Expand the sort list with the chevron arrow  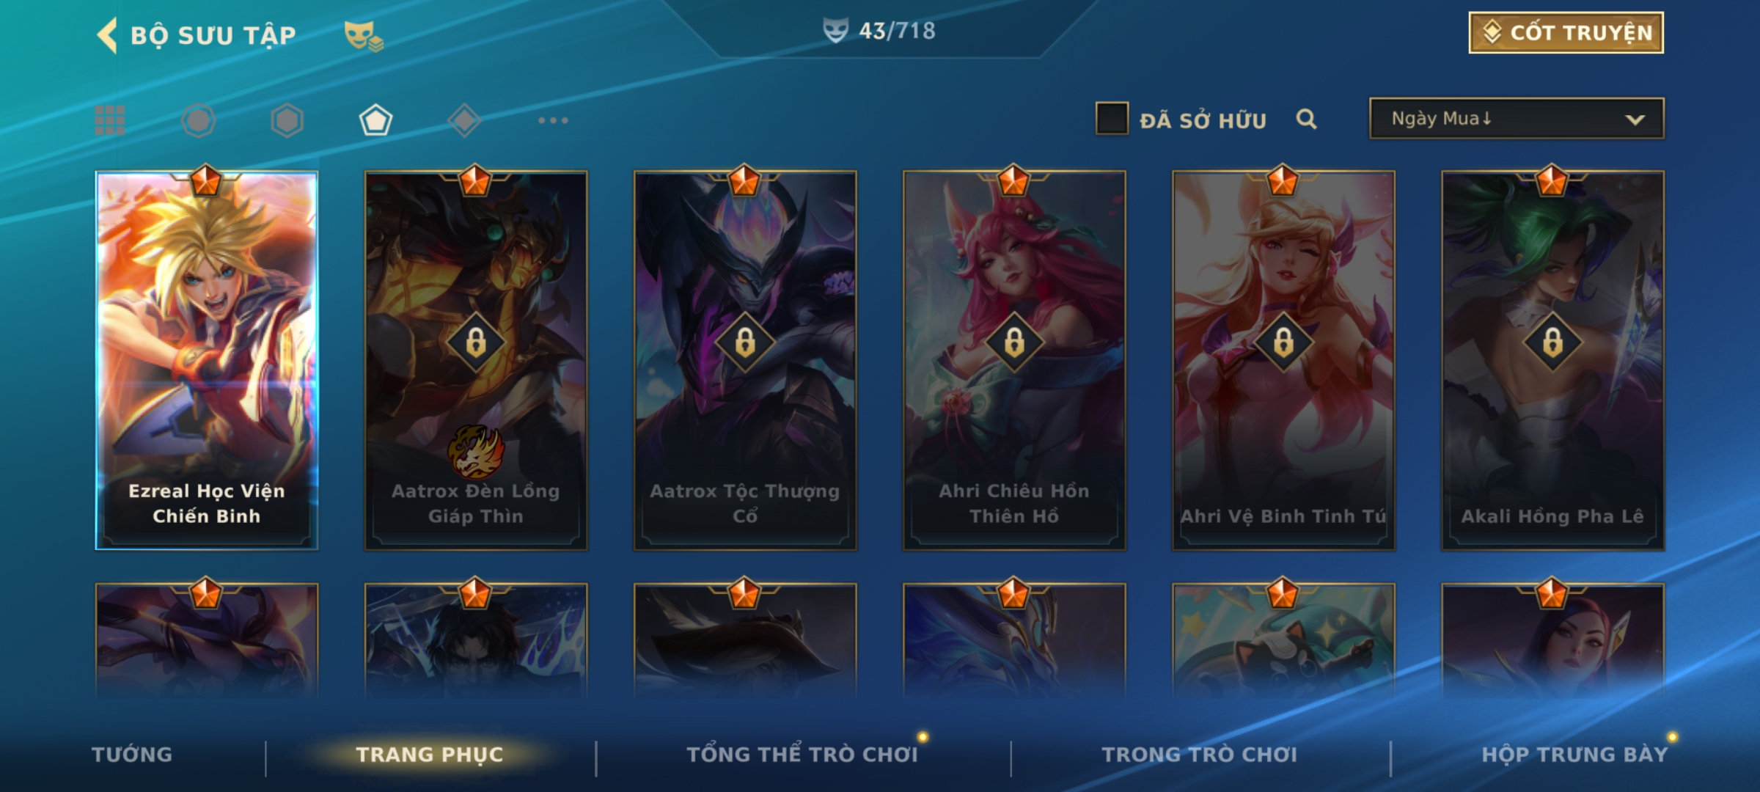pyautogui.click(x=1635, y=120)
